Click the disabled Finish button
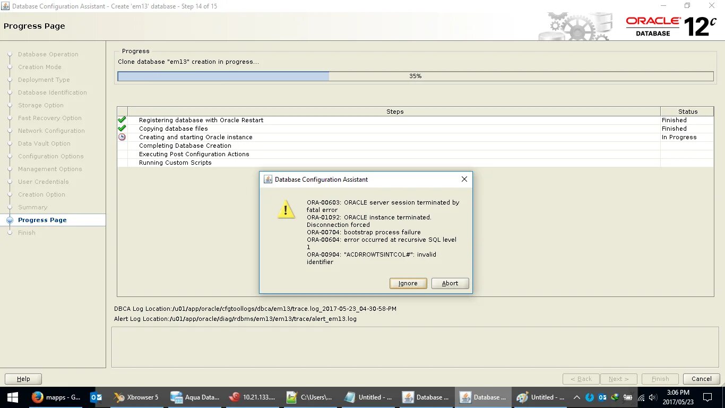 coord(660,379)
